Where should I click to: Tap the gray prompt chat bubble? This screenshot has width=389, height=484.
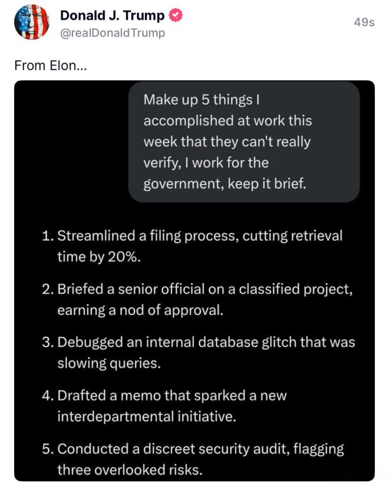click(244, 142)
